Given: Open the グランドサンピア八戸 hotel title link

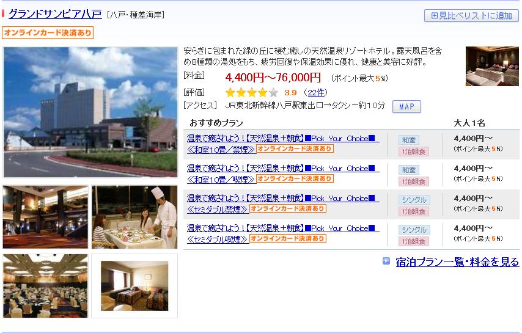Looking at the screenshot, I should pyautogui.click(x=55, y=14).
